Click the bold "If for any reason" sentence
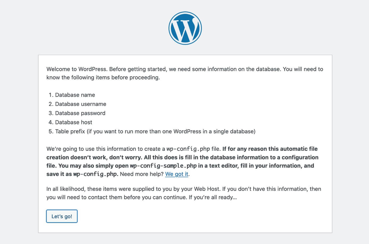Image resolution: width=369 pixels, height=244 pixels. [x=270, y=149]
